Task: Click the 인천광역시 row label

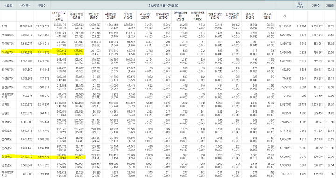Action: point(7,61)
